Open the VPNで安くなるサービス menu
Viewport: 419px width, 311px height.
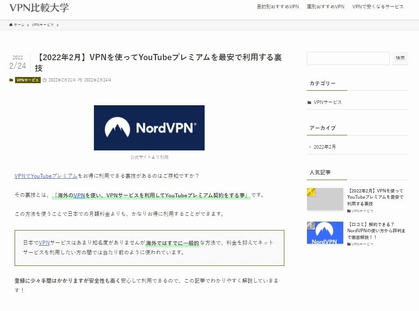click(x=378, y=7)
